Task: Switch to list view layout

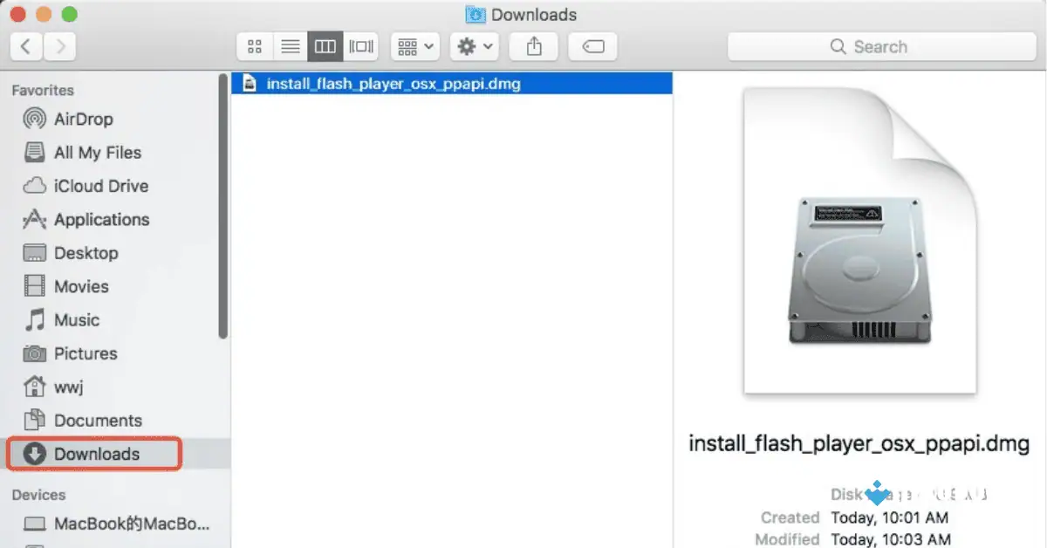Action: click(290, 46)
